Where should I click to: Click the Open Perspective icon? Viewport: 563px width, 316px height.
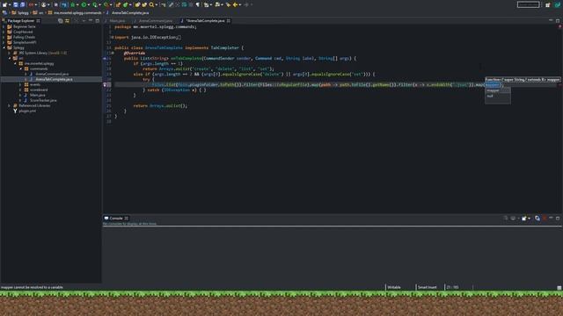click(x=547, y=4)
